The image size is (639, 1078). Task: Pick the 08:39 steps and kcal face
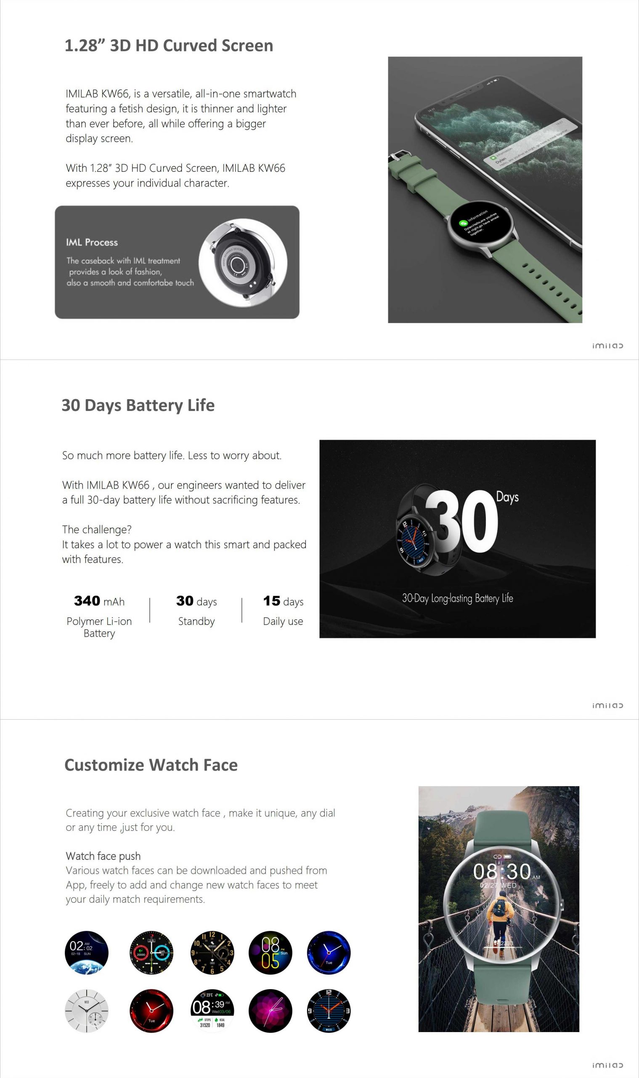[x=212, y=1011]
